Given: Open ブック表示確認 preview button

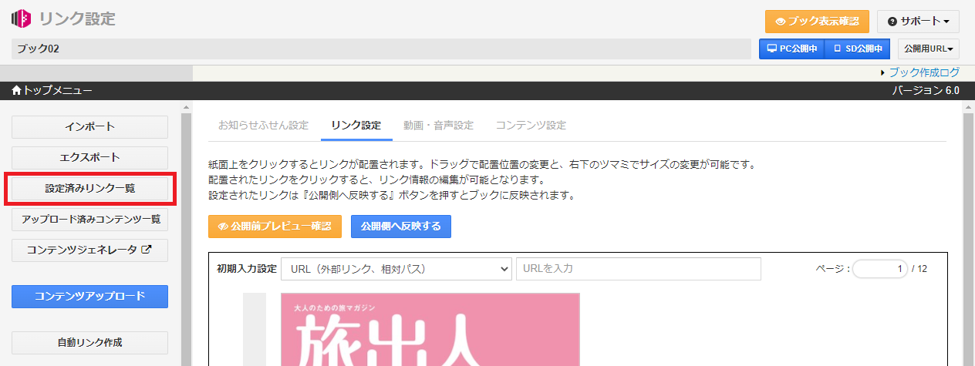Looking at the screenshot, I should pyautogui.click(x=817, y=21).
